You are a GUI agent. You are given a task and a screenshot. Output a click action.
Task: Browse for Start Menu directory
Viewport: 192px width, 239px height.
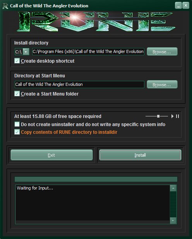162,84
